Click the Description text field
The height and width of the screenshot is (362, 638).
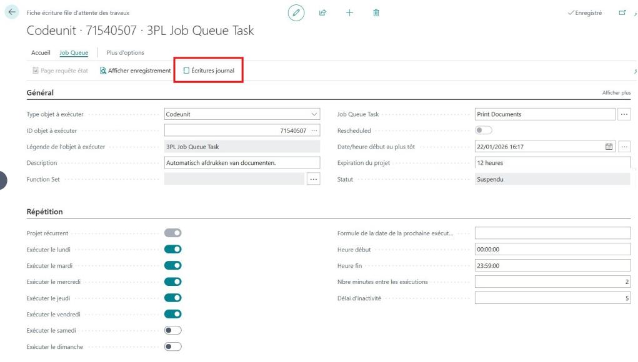tap(242, 163)
